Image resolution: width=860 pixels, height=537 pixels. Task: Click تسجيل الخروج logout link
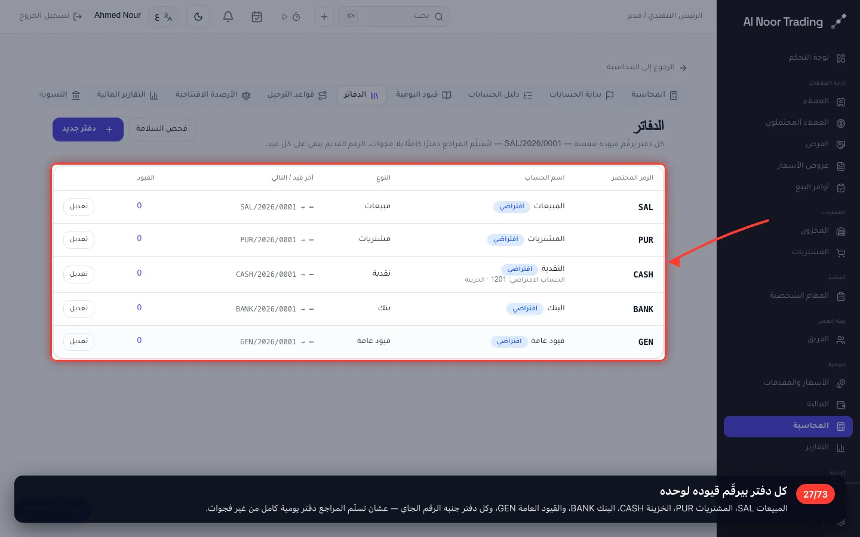50,16
